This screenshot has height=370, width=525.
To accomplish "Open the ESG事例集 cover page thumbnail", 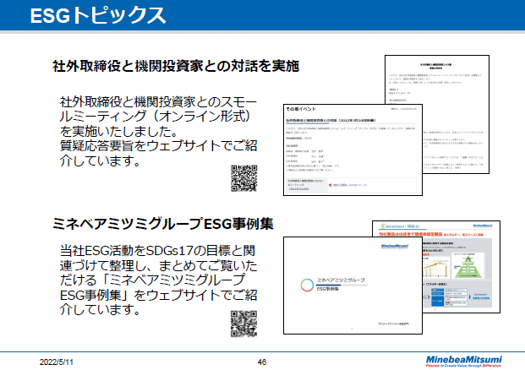I will coord(353,286).
